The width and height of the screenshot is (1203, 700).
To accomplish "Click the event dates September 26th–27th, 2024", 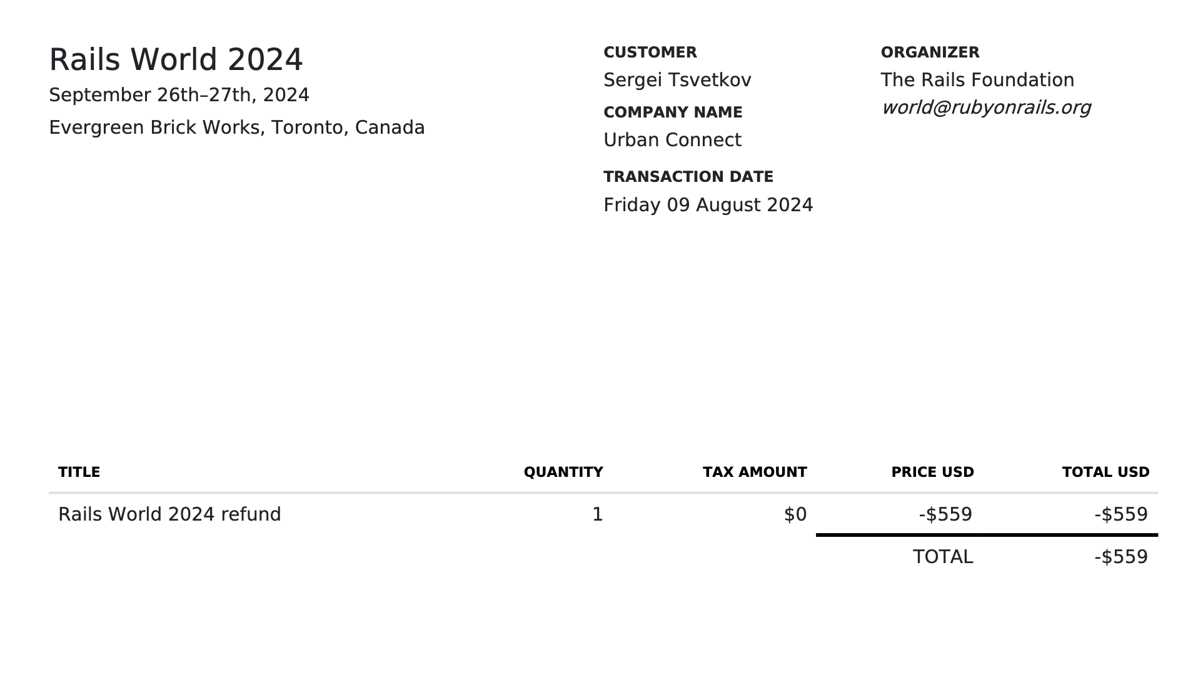I will coord(179,95).
